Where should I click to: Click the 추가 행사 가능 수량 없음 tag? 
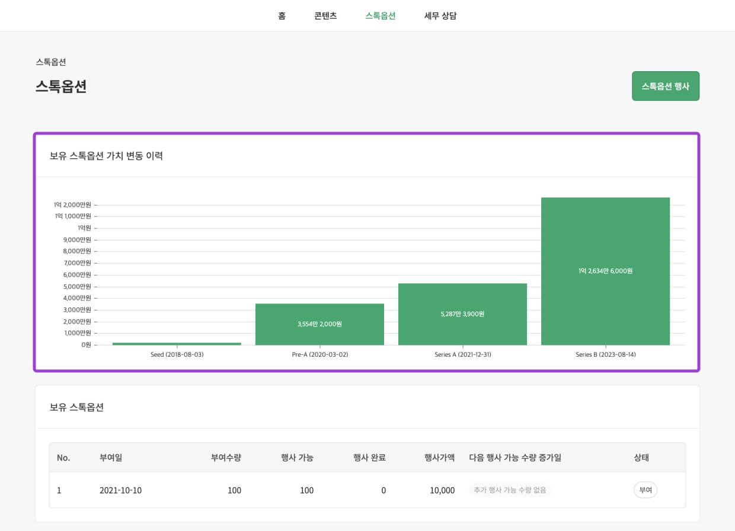510,490
